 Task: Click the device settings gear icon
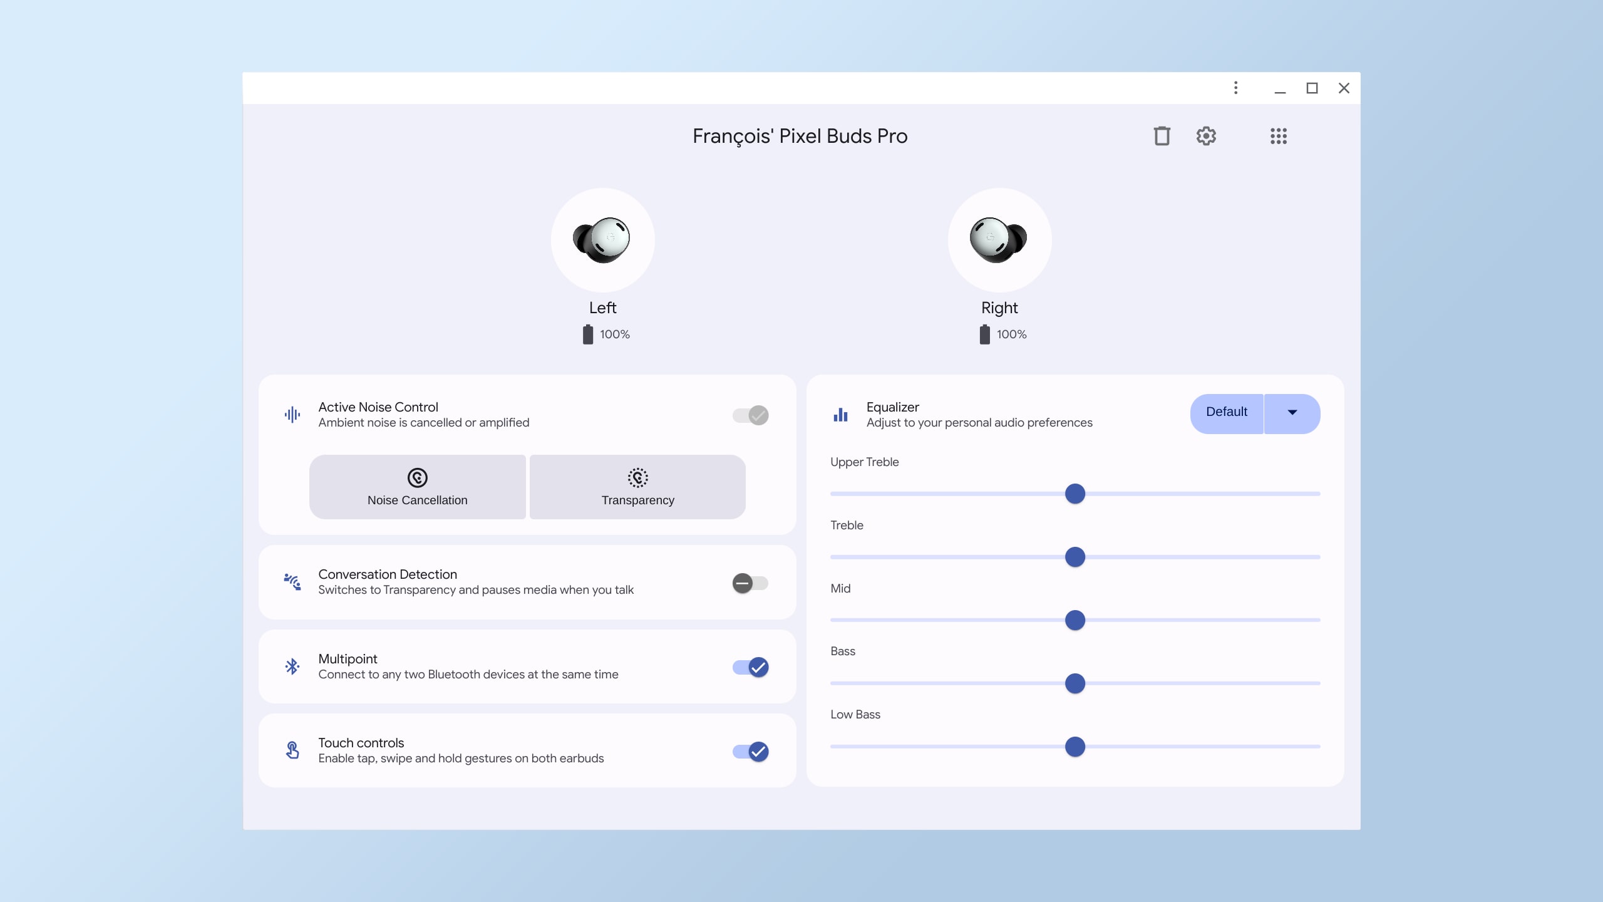1205,135
